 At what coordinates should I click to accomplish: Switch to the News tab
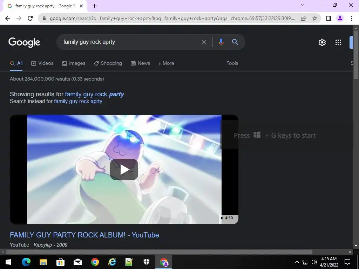[140, 63]
